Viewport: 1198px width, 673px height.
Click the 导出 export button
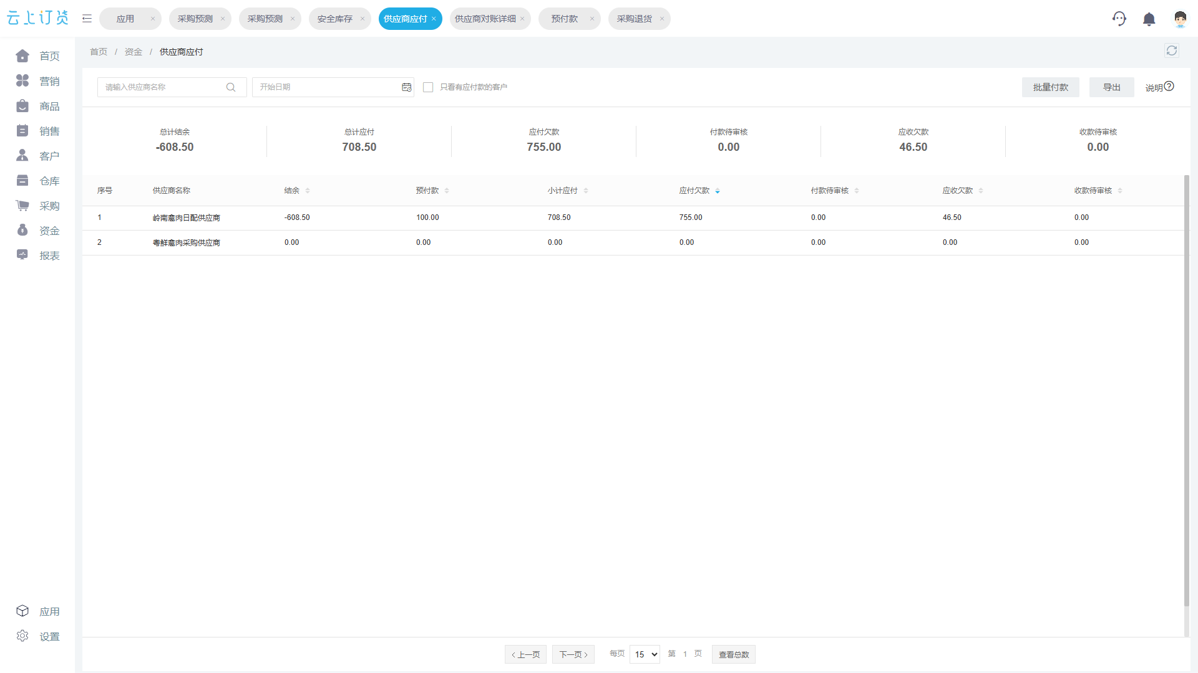click(1111, 87)
